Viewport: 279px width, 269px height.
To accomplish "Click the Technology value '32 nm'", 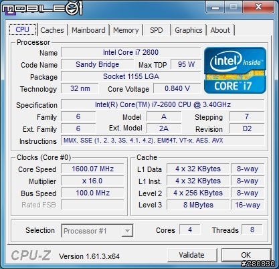I will coord(80,88).
